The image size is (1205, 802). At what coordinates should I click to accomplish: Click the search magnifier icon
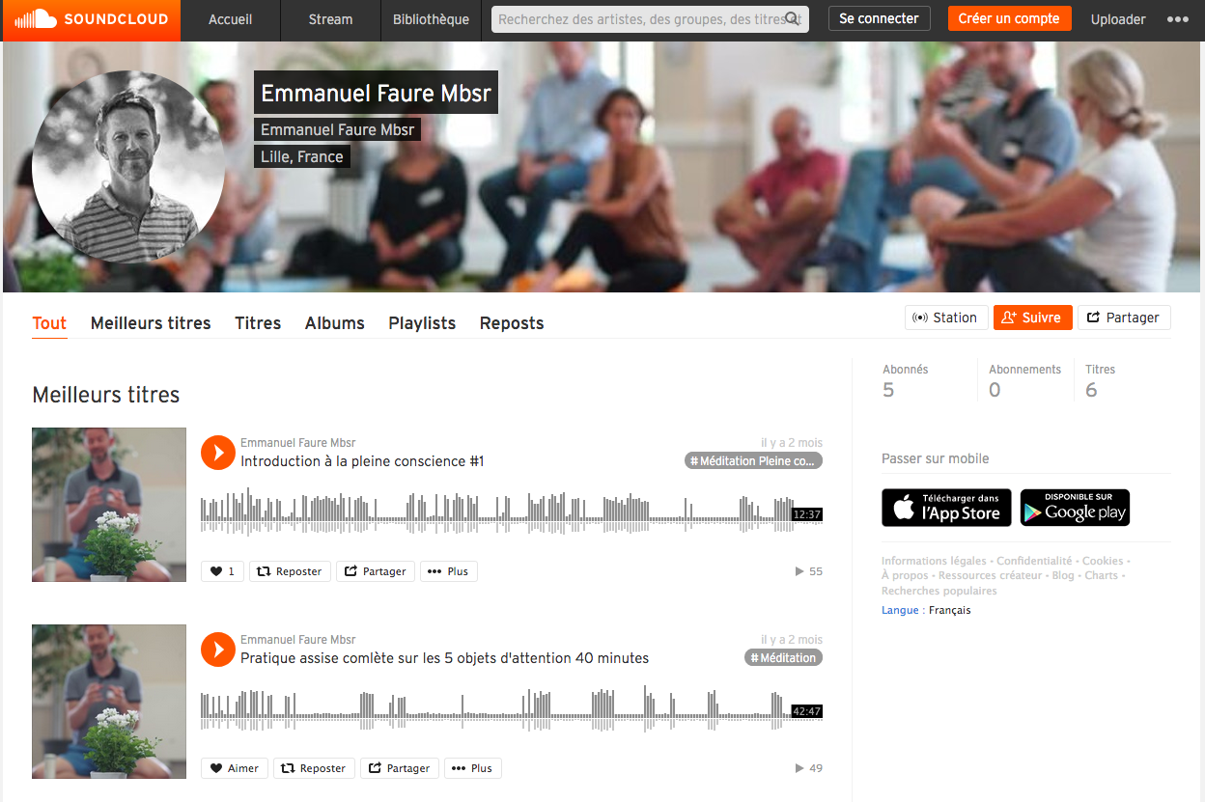click(792, 18)
